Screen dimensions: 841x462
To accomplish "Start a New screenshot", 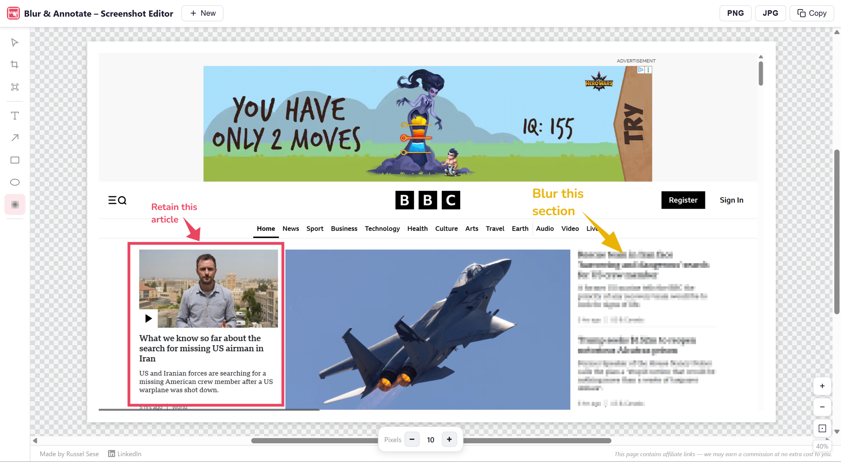I will coord(202,13).
